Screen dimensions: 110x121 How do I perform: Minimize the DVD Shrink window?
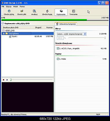click(100, 3)
